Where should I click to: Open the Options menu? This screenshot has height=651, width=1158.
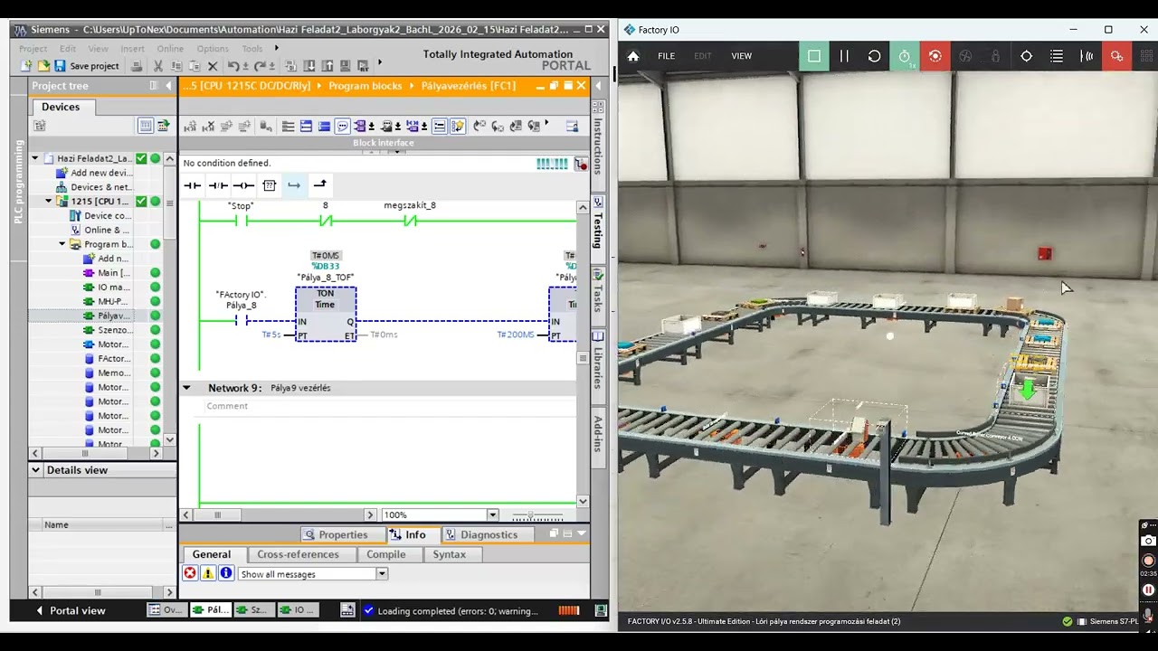click(x=213, y=49)
